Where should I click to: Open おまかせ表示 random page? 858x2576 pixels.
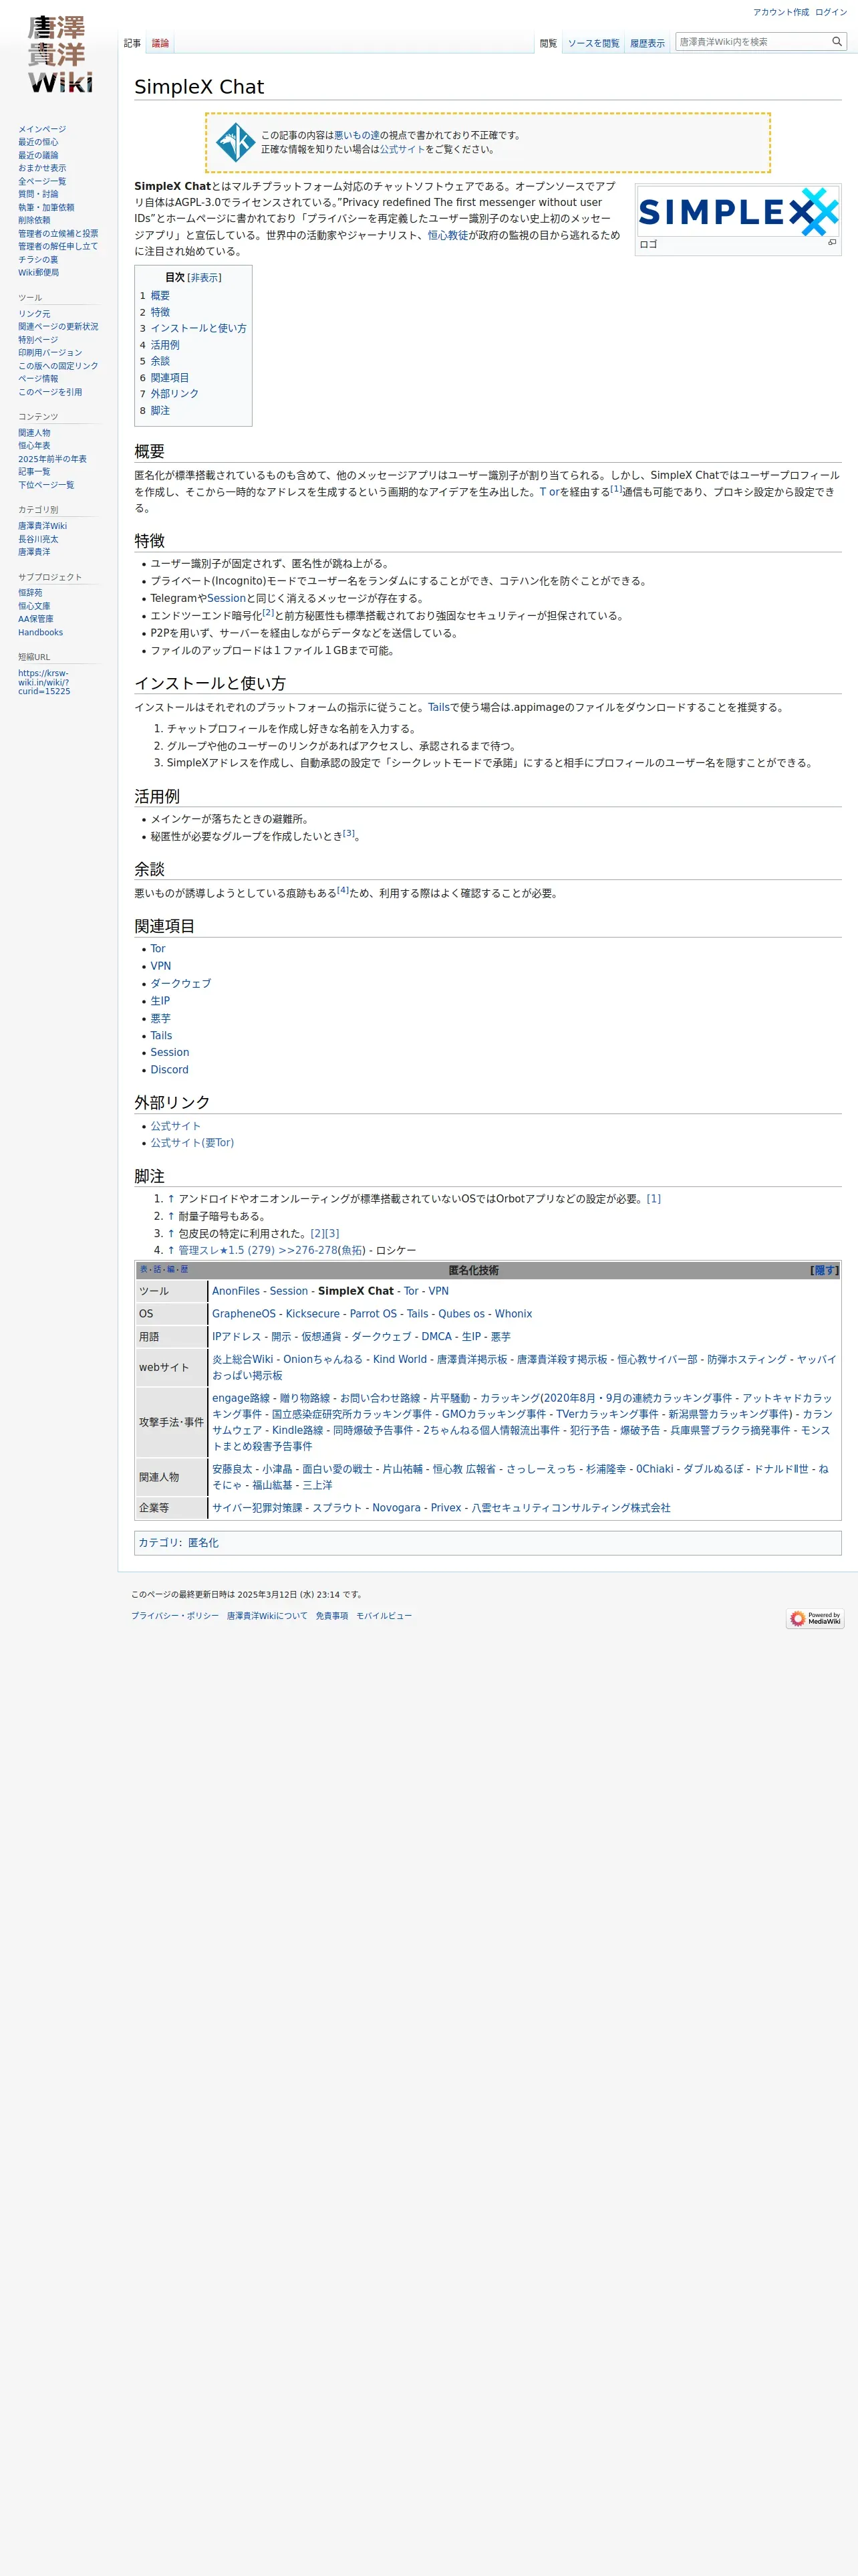click(42, 168)
